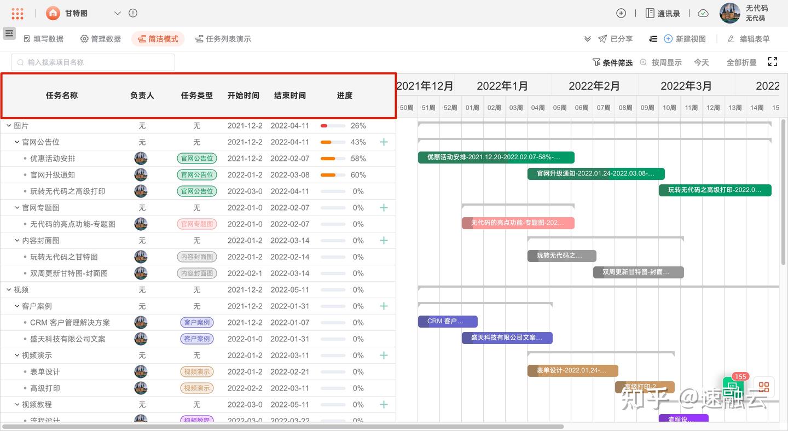This screenshot has width=788, height=431.
Task: Open 条件筛选 filter options
Action: click(612, 62)
